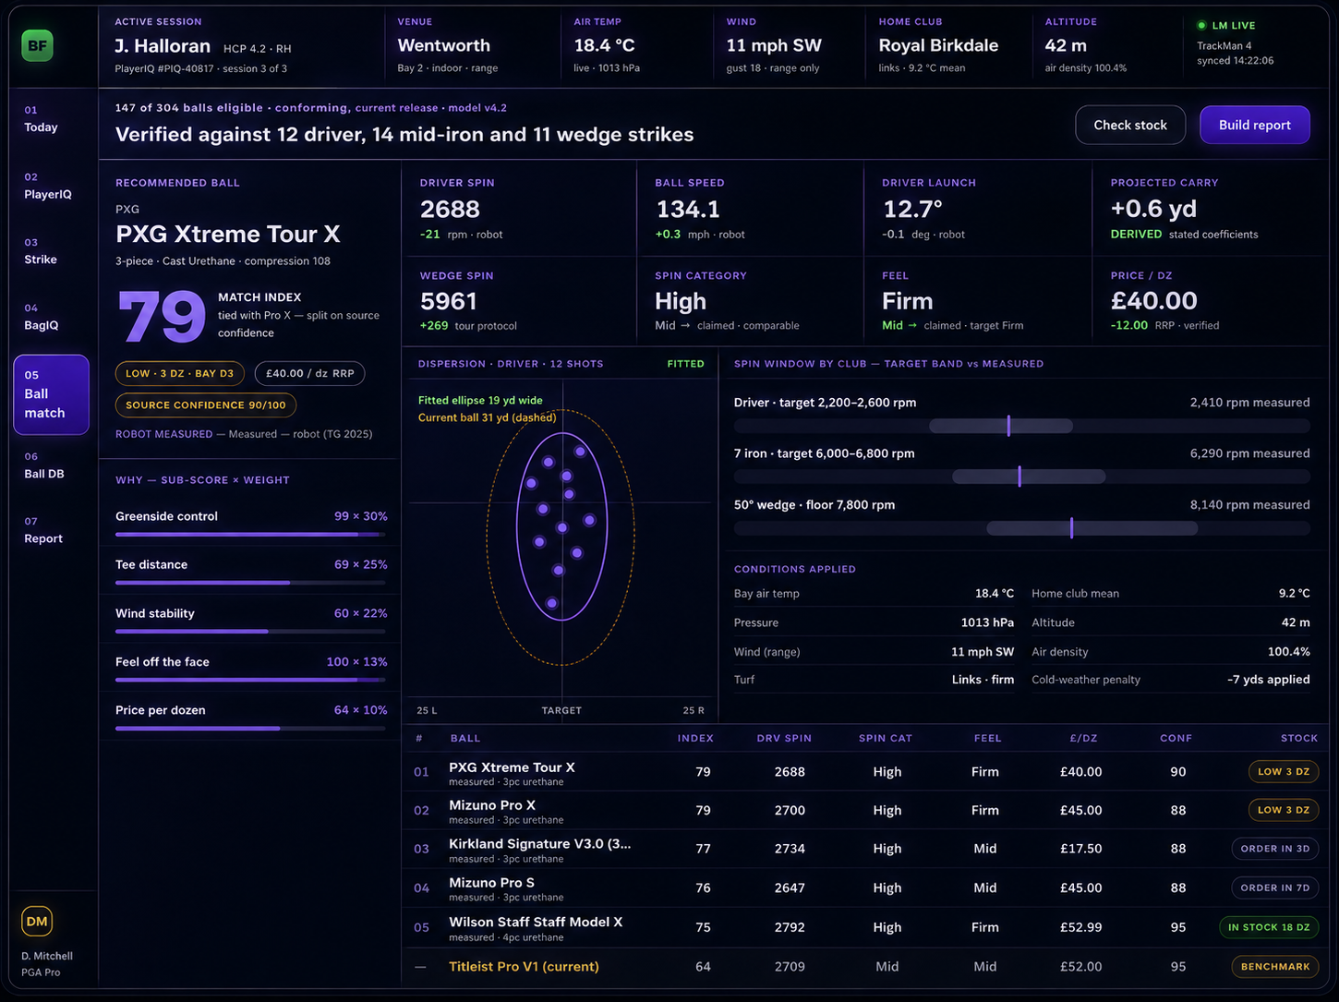Click the 50° wedge spin window bar
Viewport: 1339px width, 1002px height.
pos(1022,528)
